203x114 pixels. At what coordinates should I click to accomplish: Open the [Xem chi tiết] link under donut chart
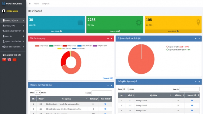click(108, 78)
